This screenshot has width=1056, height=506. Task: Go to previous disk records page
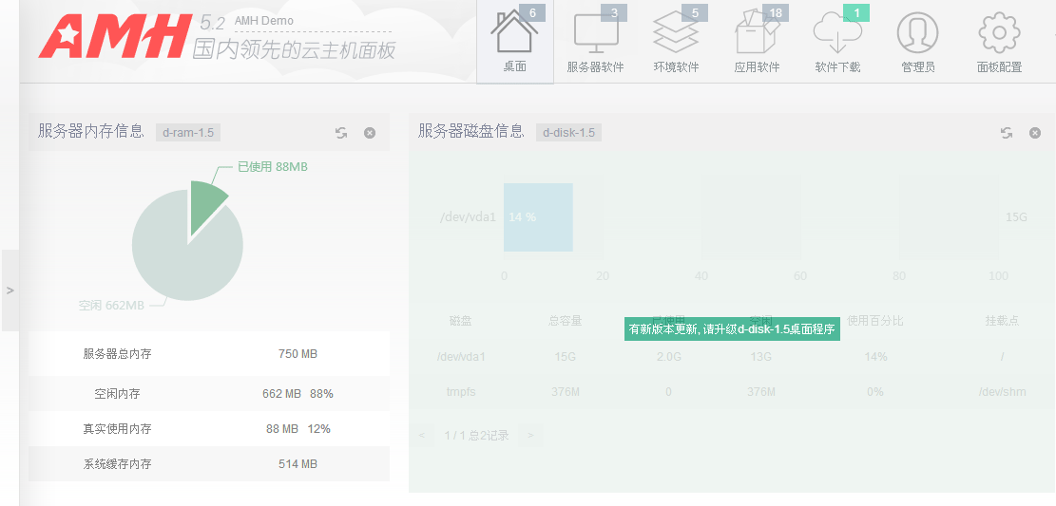pyautogui.click(x=424, y=436)
